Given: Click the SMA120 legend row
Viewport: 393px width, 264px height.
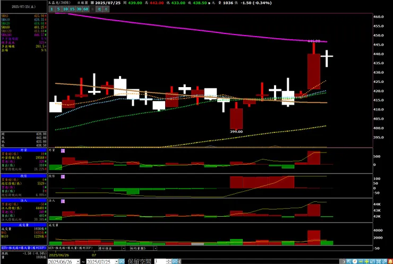Looking at the screenshot, I should pyautogui.click(x=23, y=31).
